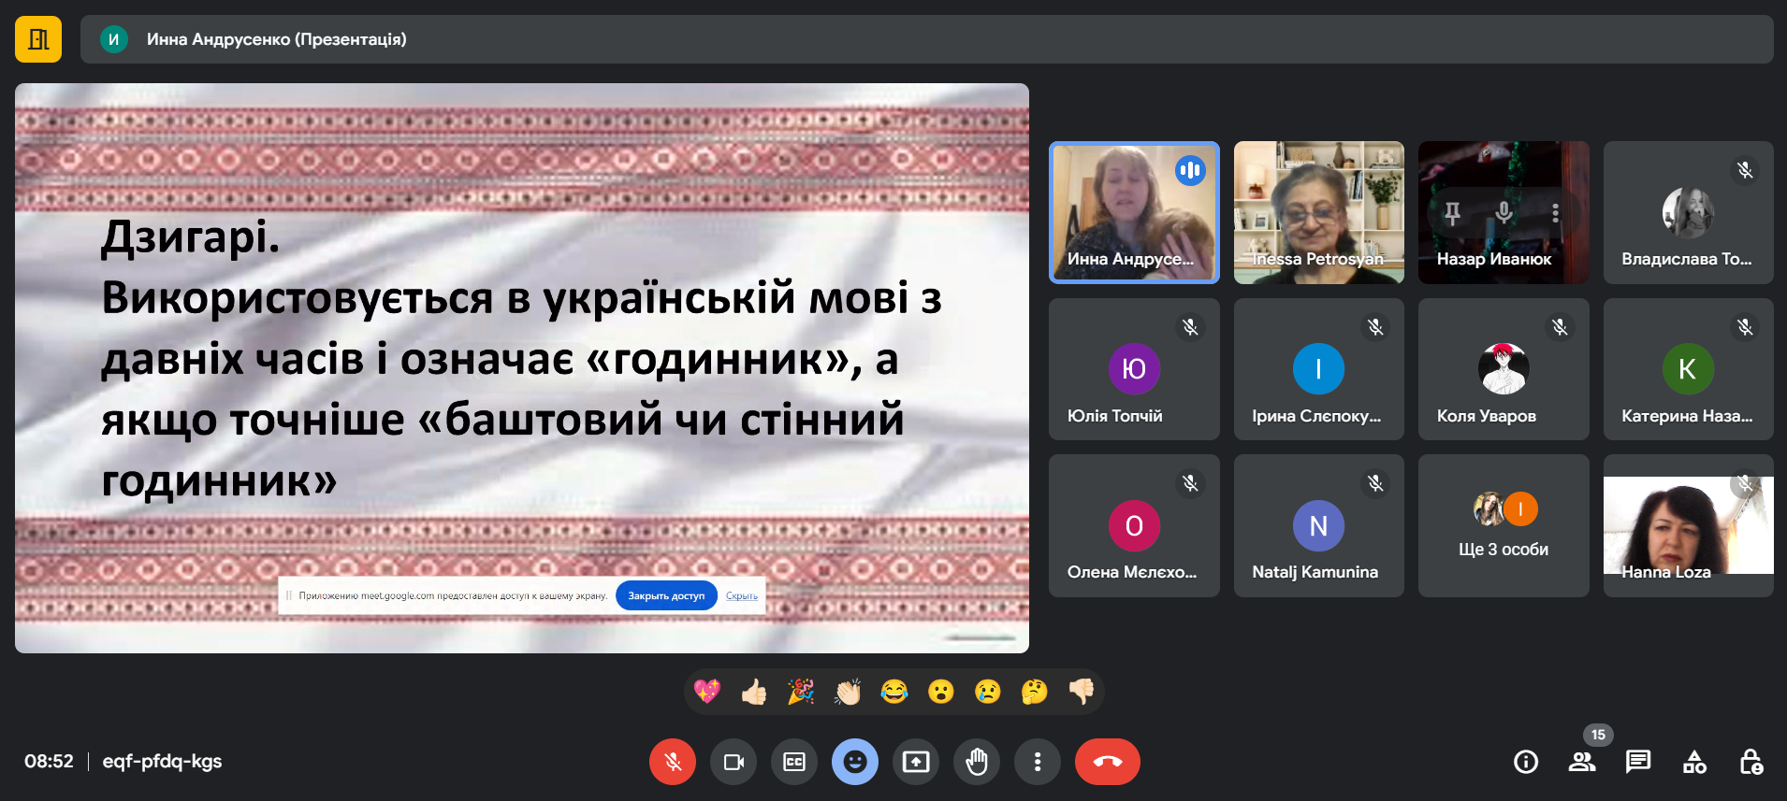Screen dimensions: 1787x801
Task: Show the participants list
Action: click(1582, 762)
